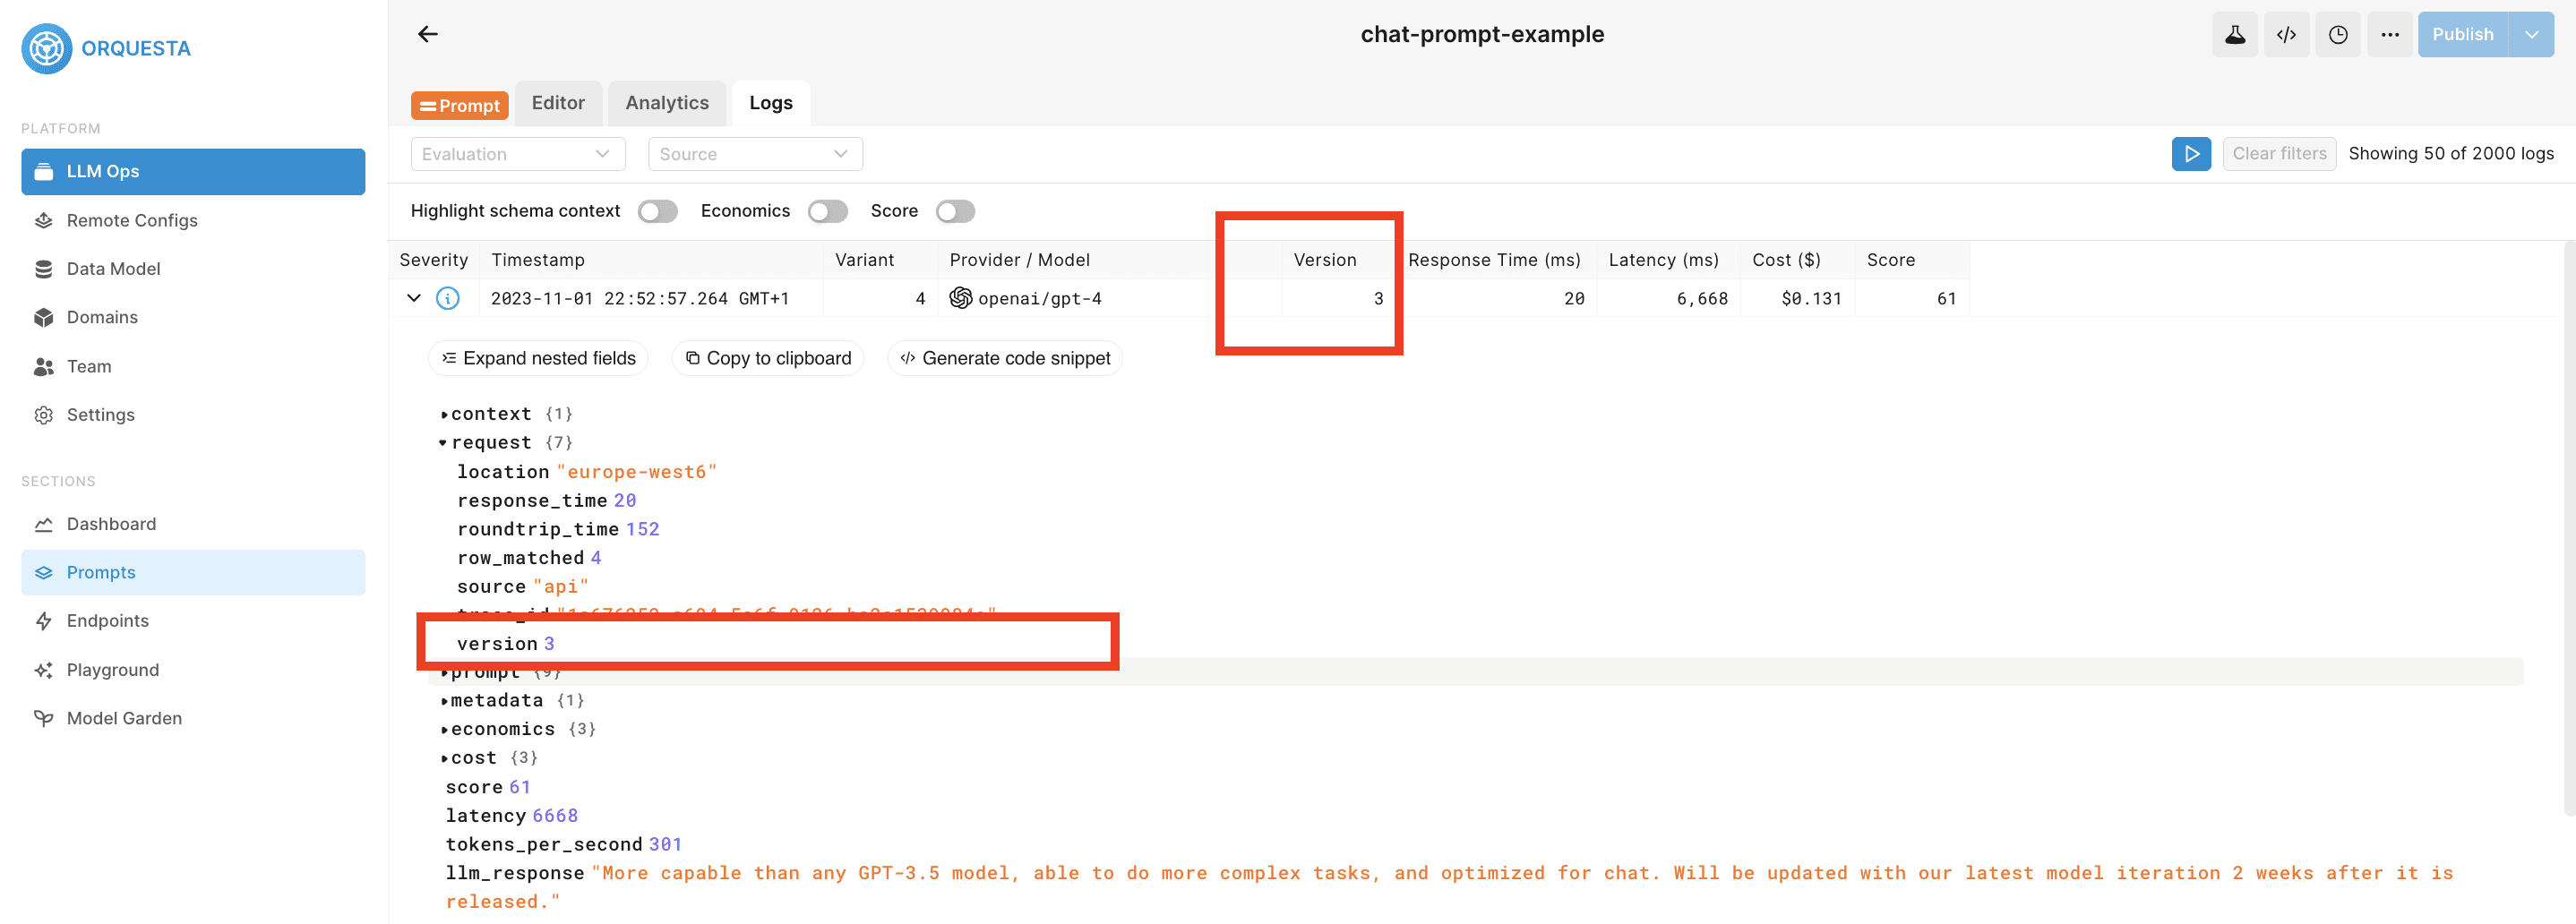Click the Publish button
The image size is (2576, 924).
2462,34
